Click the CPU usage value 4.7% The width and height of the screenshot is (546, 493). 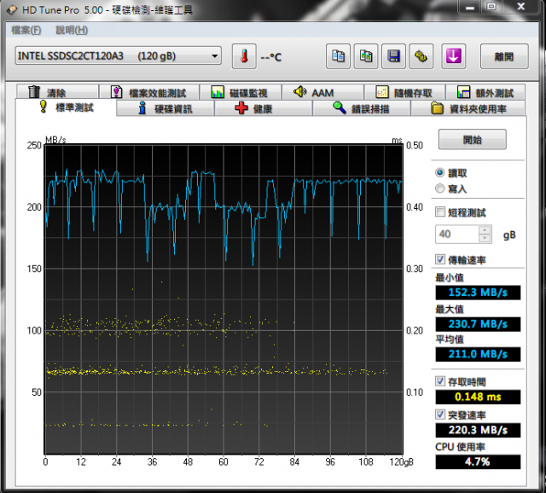478,461
